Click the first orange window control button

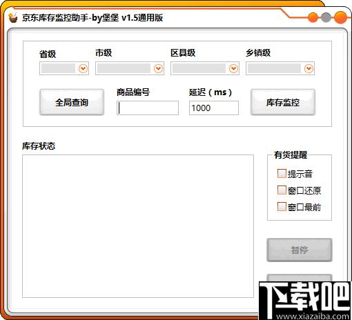[313, 17]
